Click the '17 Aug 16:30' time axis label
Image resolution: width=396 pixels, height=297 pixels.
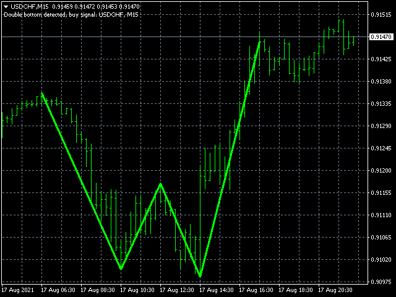(256, 290)
